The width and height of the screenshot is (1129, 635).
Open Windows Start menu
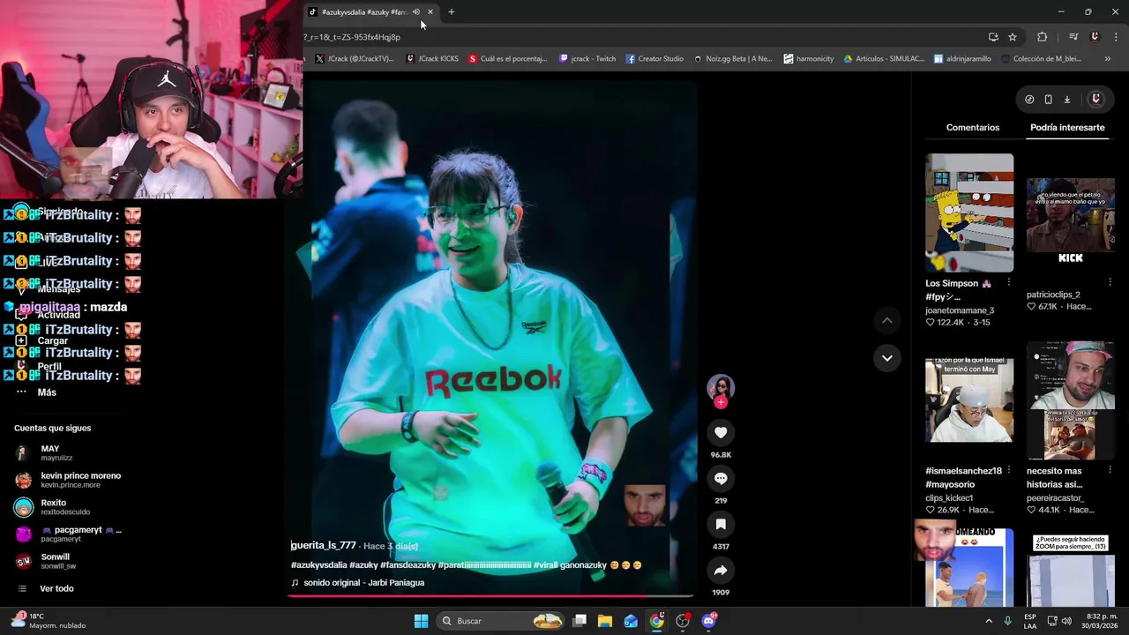coord(421,621)
